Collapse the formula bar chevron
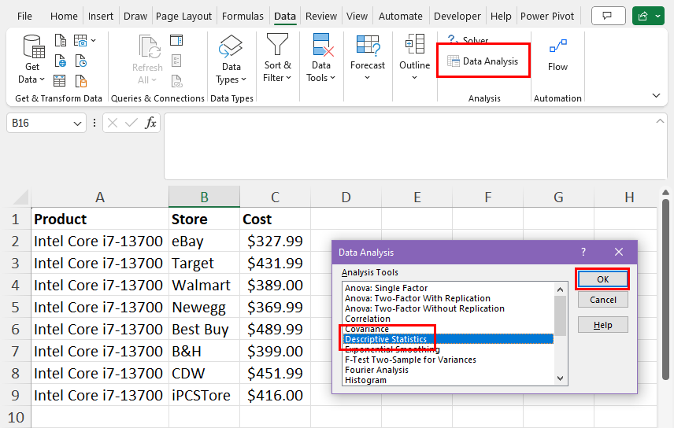This screenshot has height=428, width=674. (x=660, y=122)
